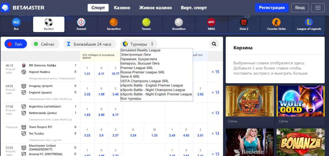This screenshot has width=329, height=156.
Task: Enable the Ближайшие 24 часа filter
Action: click(x=90, y=44)
